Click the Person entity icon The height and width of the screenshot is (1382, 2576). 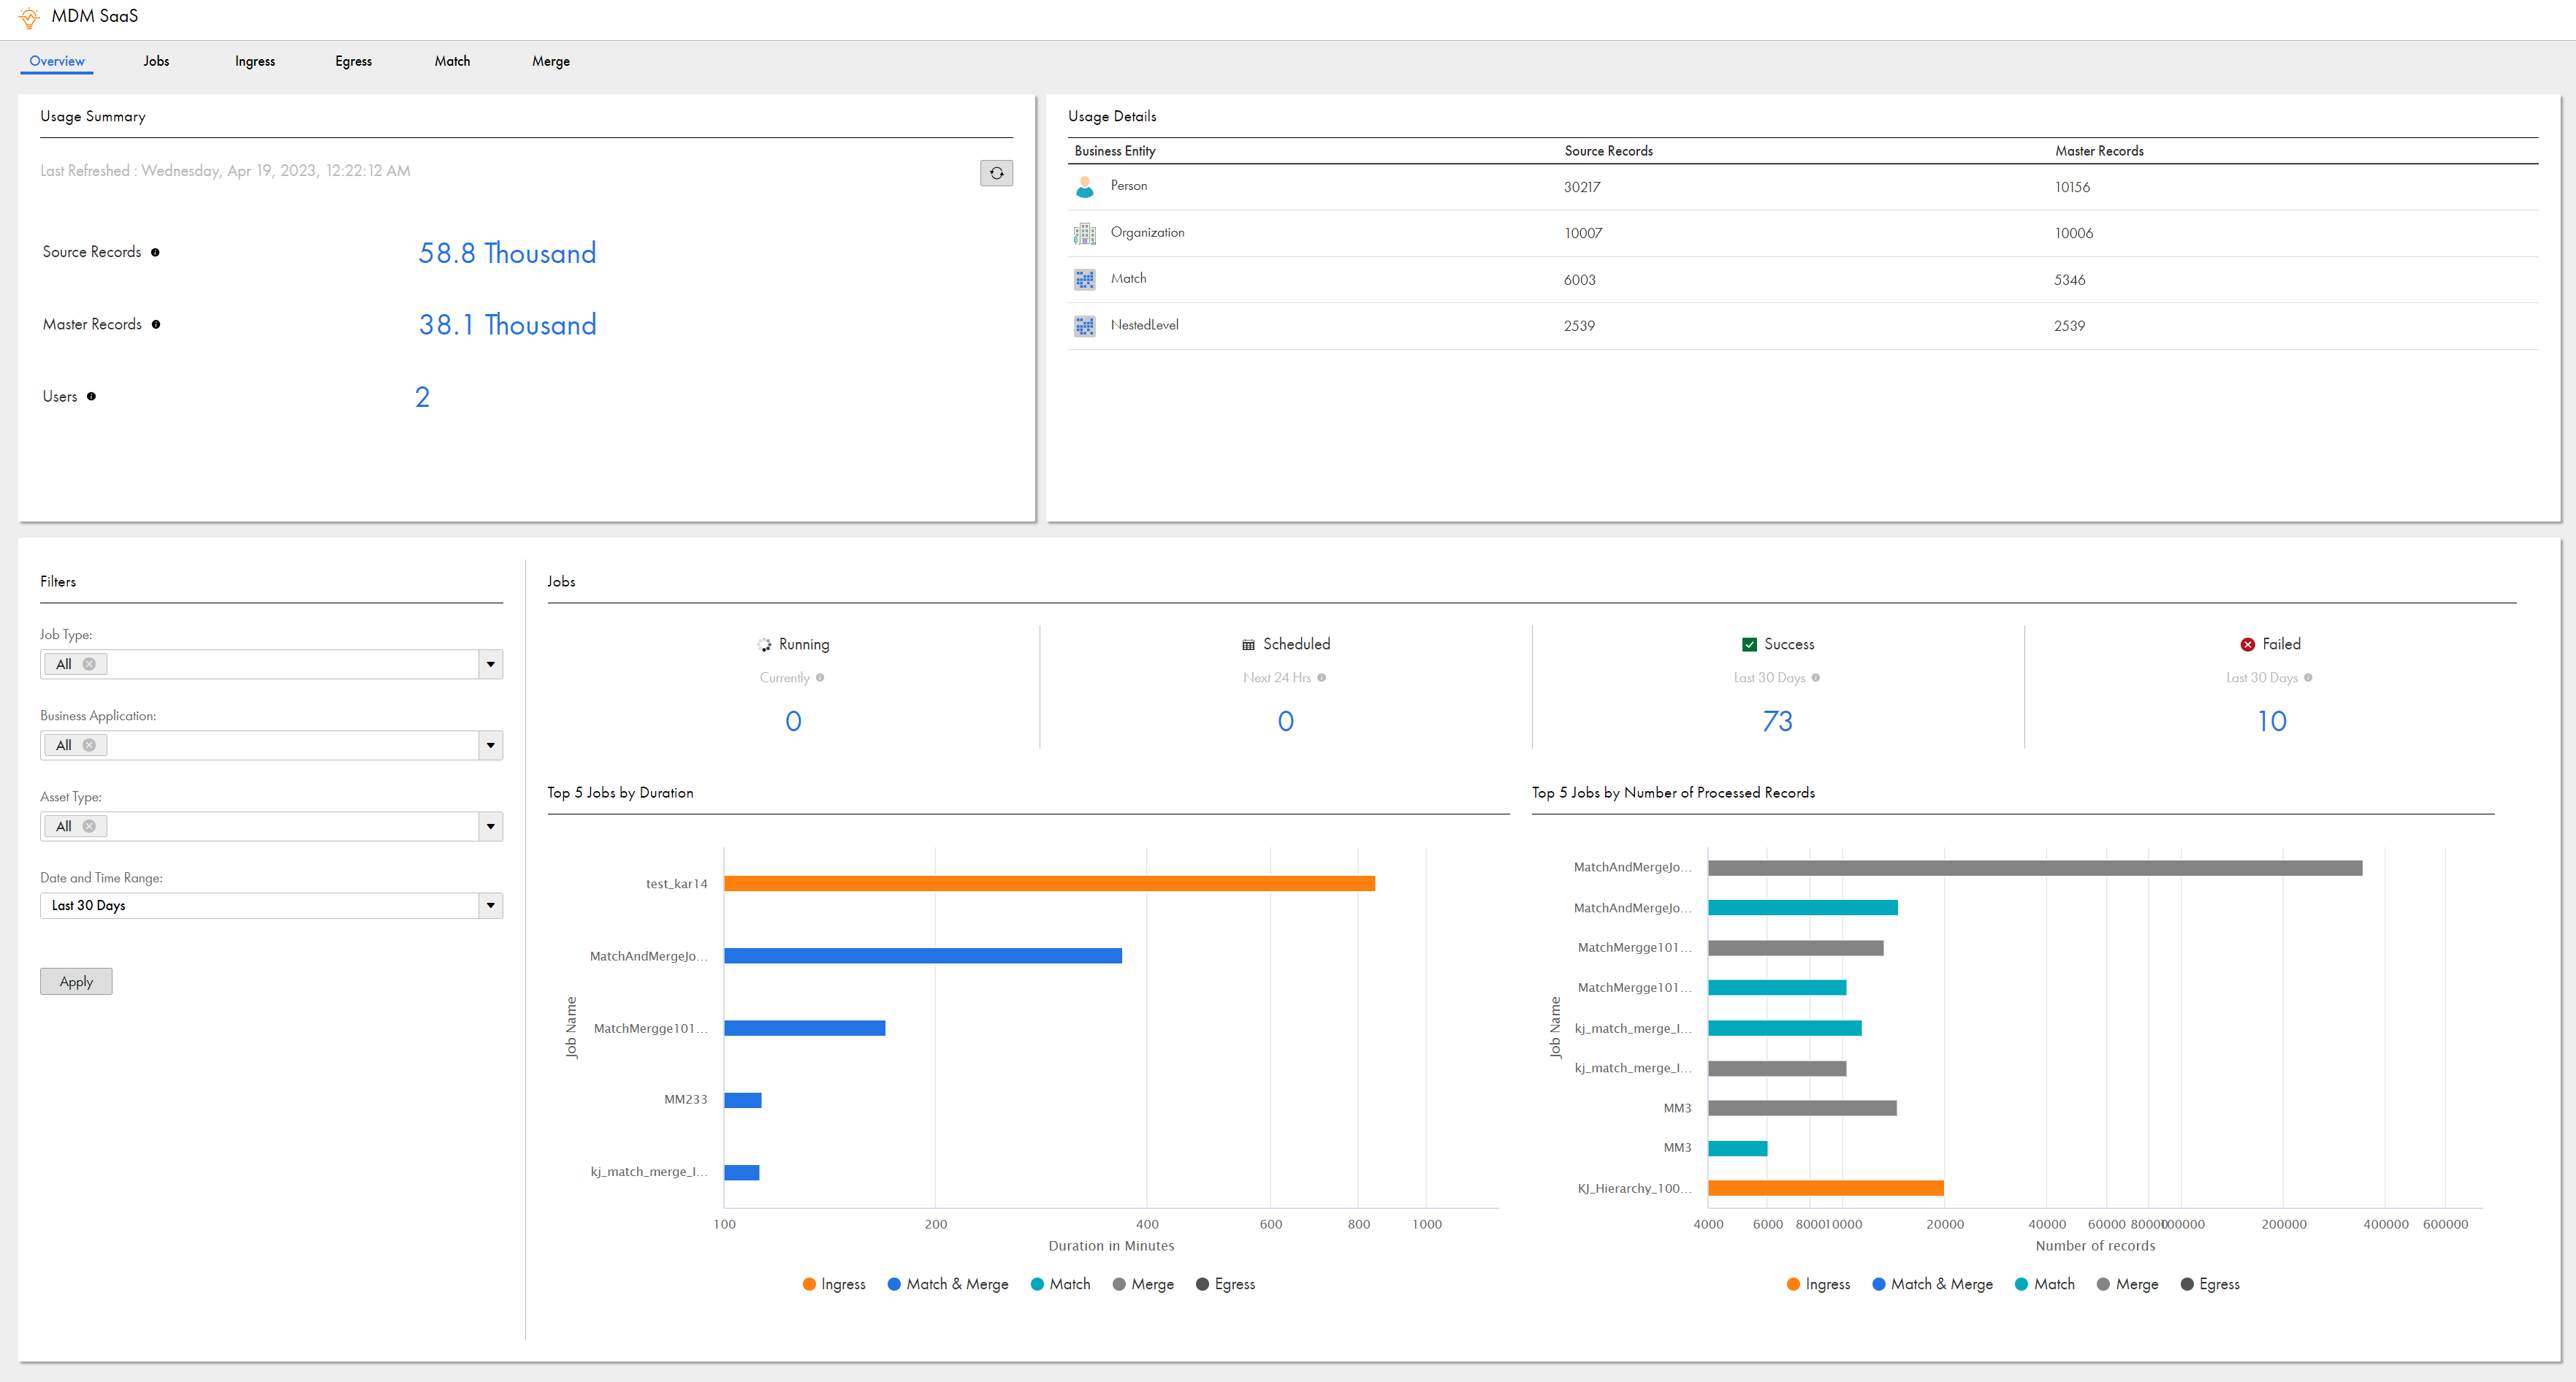(x=1084, y=187)
